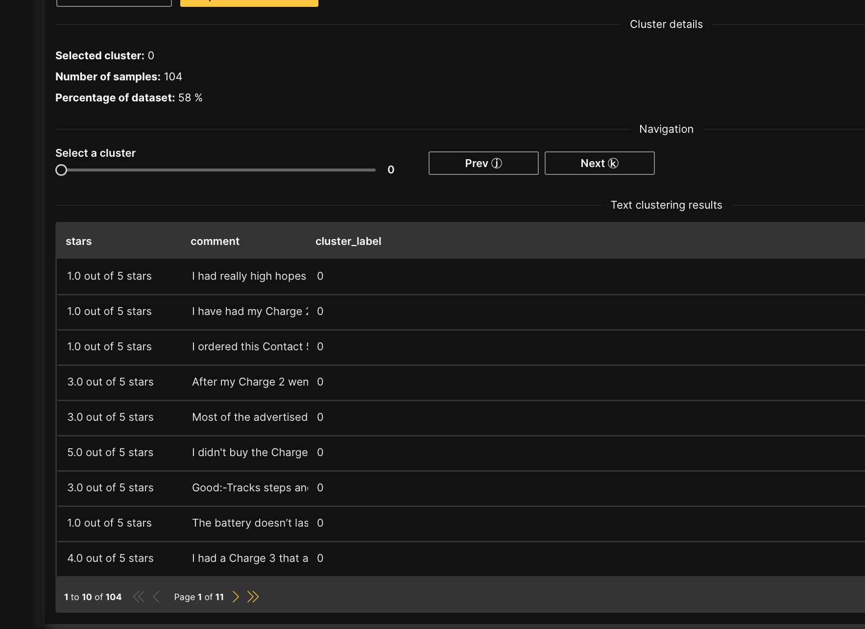
Task: Click the 5.0 out of 5 stars cell
Action: (x=110, y=453)
